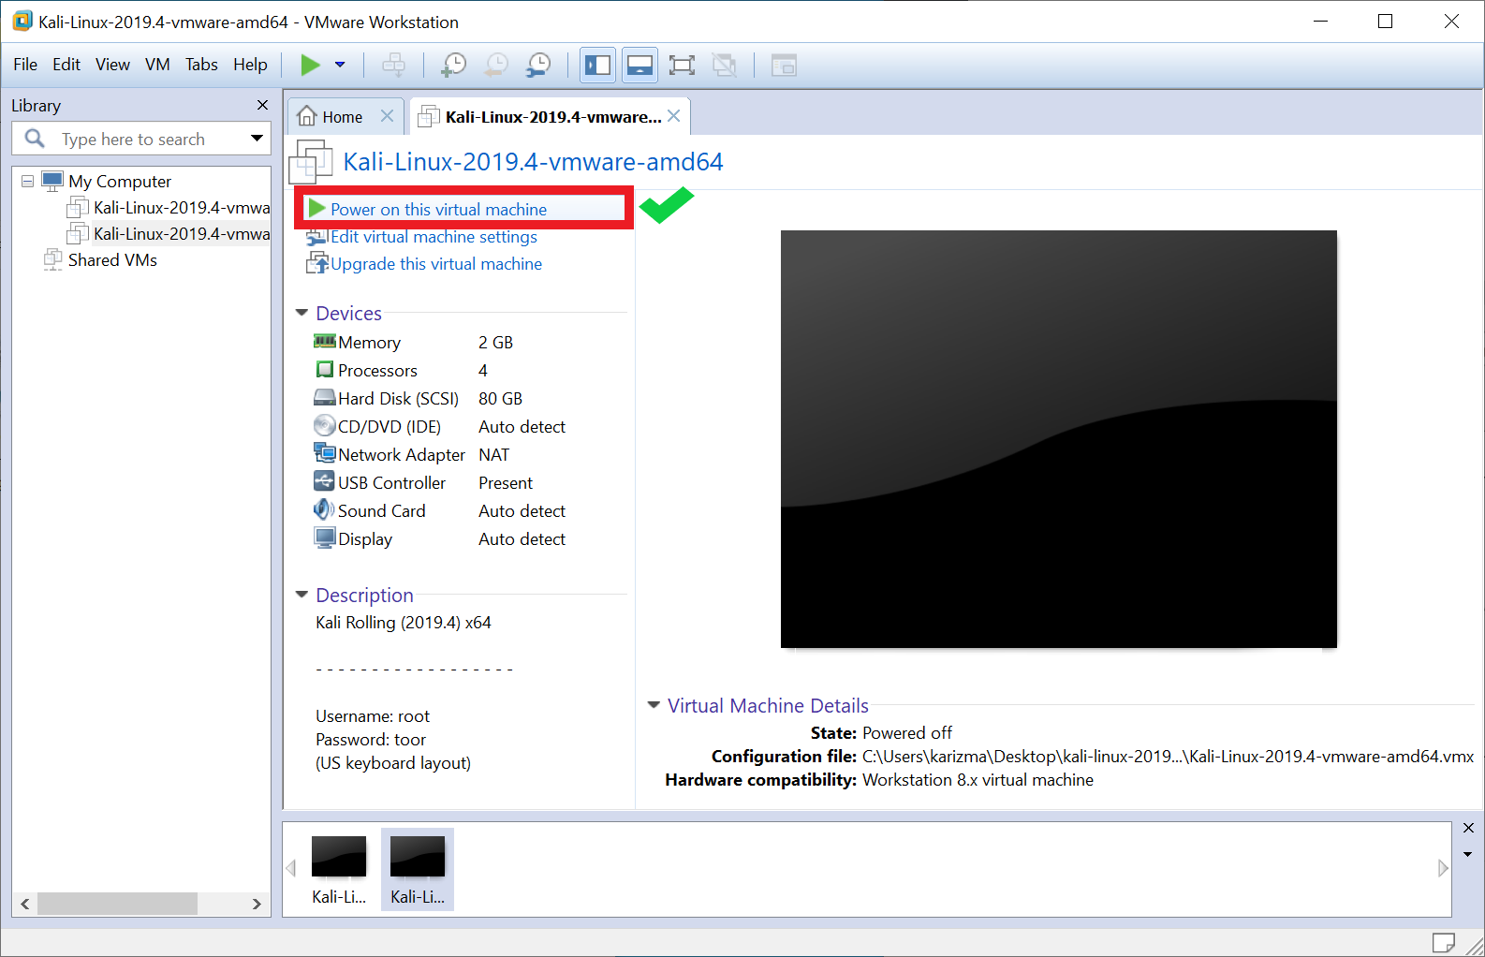Open the power options dropdown arrow
Image resolution: width=1485 pixels, height=957 pixels.
[340, 65]
